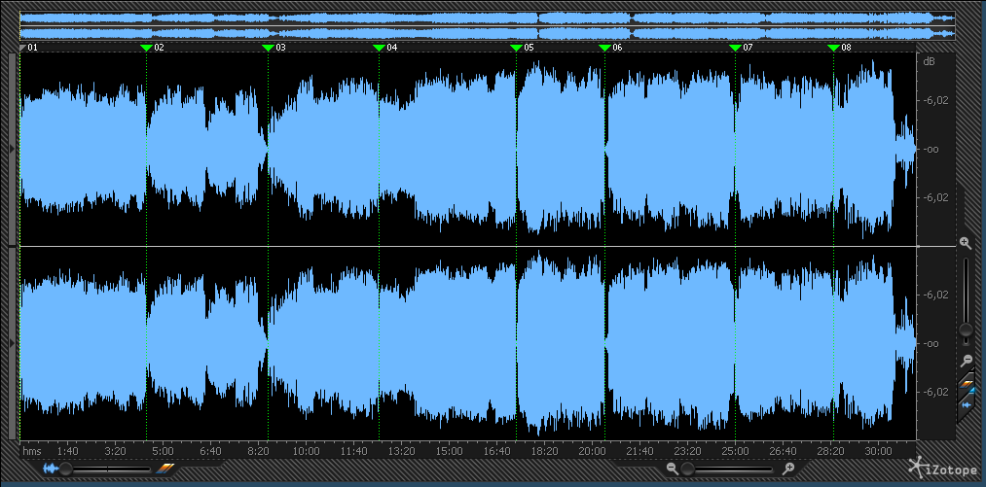
Task: Click the waveform overview strip at top
Action: point(488,26)
